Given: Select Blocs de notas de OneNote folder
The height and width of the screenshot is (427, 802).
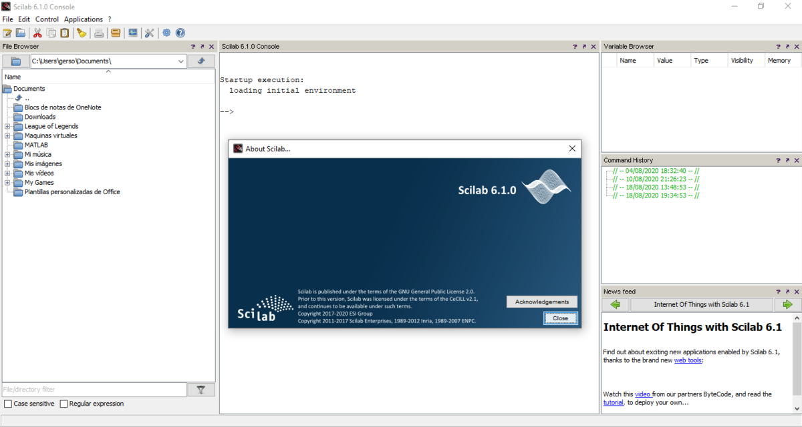Looking at the screenshot, I should 63,107.
